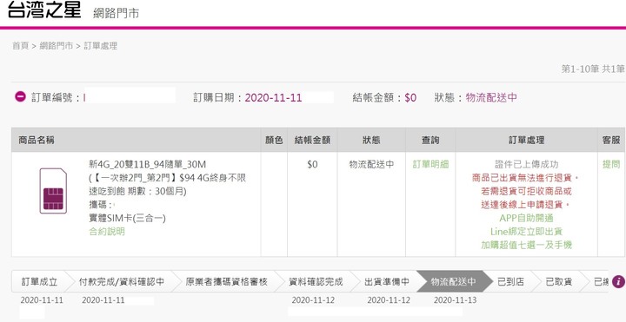Open the 合約說明 link
Viewport: 626px width, 322px height.
107,232
